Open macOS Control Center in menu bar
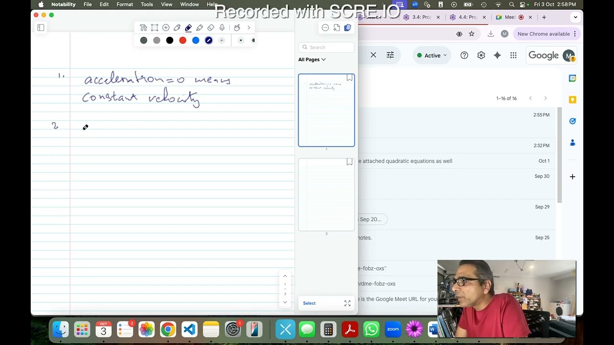Screen dimensions: 614x345 [522, 4]
